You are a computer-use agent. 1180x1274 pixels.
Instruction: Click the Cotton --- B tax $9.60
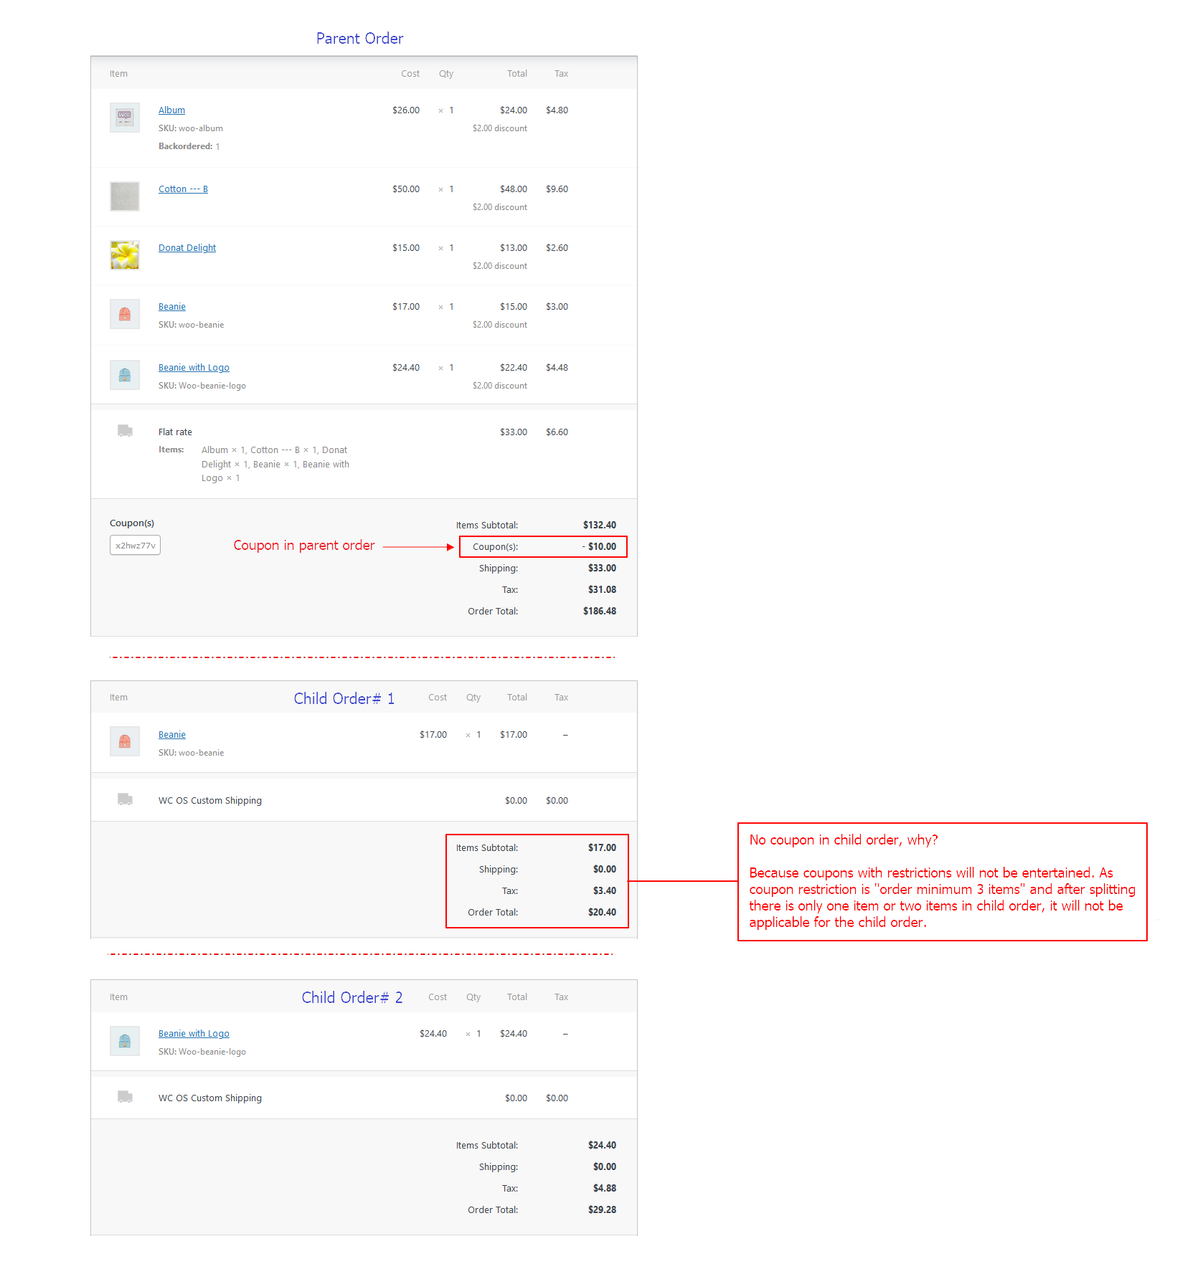[557, 189]
